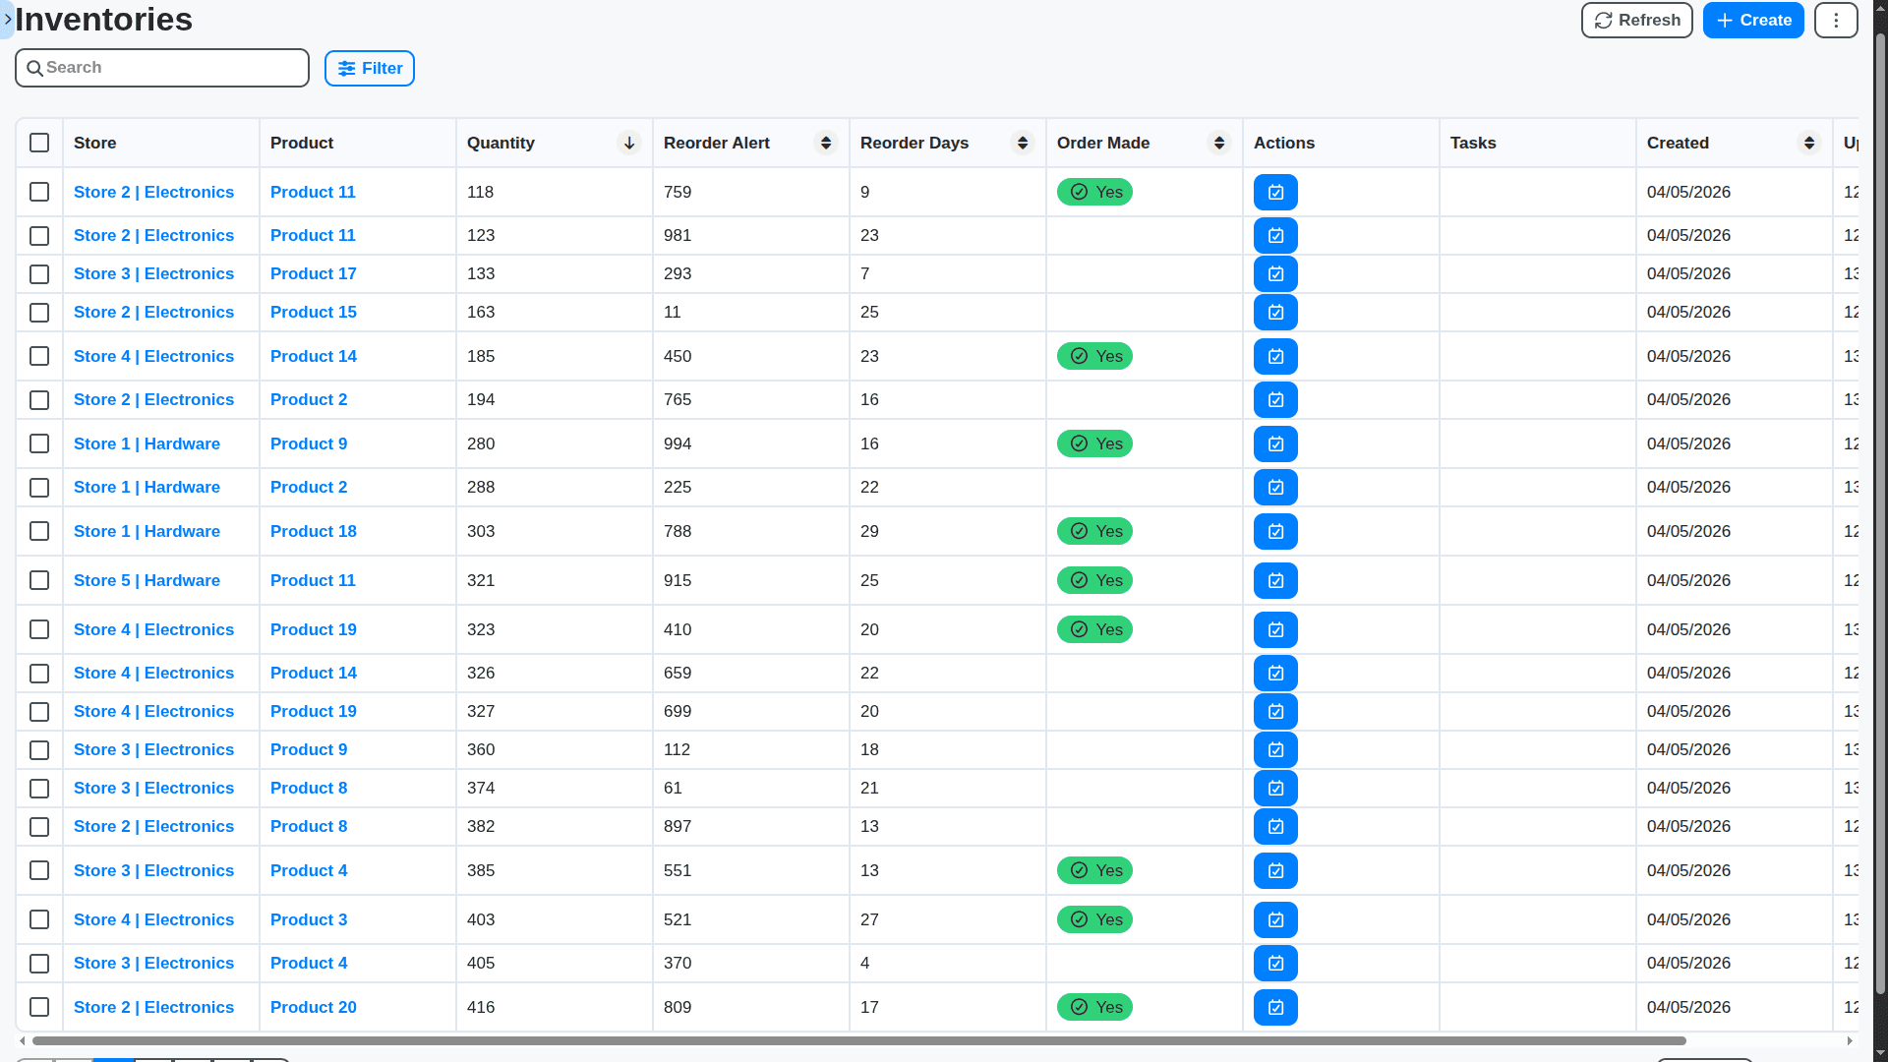The height and width of the screenshot is (1062, 1888).
Task: Select the checkbox on the Store 1 Product 9 row
Action: coord(39,443)
